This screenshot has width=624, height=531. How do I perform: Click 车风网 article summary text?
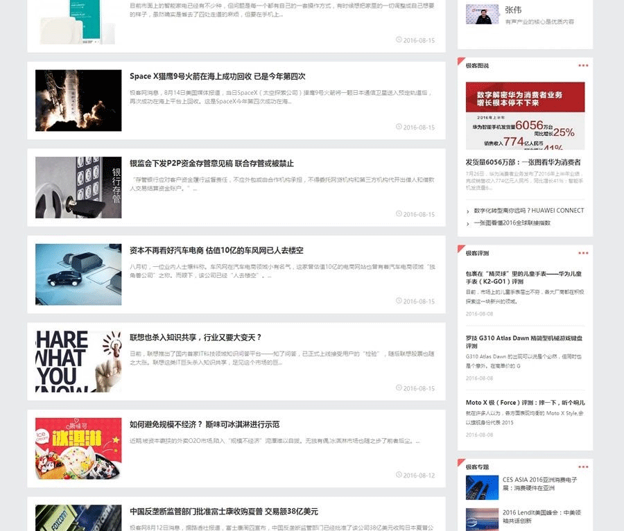[282, 271]
